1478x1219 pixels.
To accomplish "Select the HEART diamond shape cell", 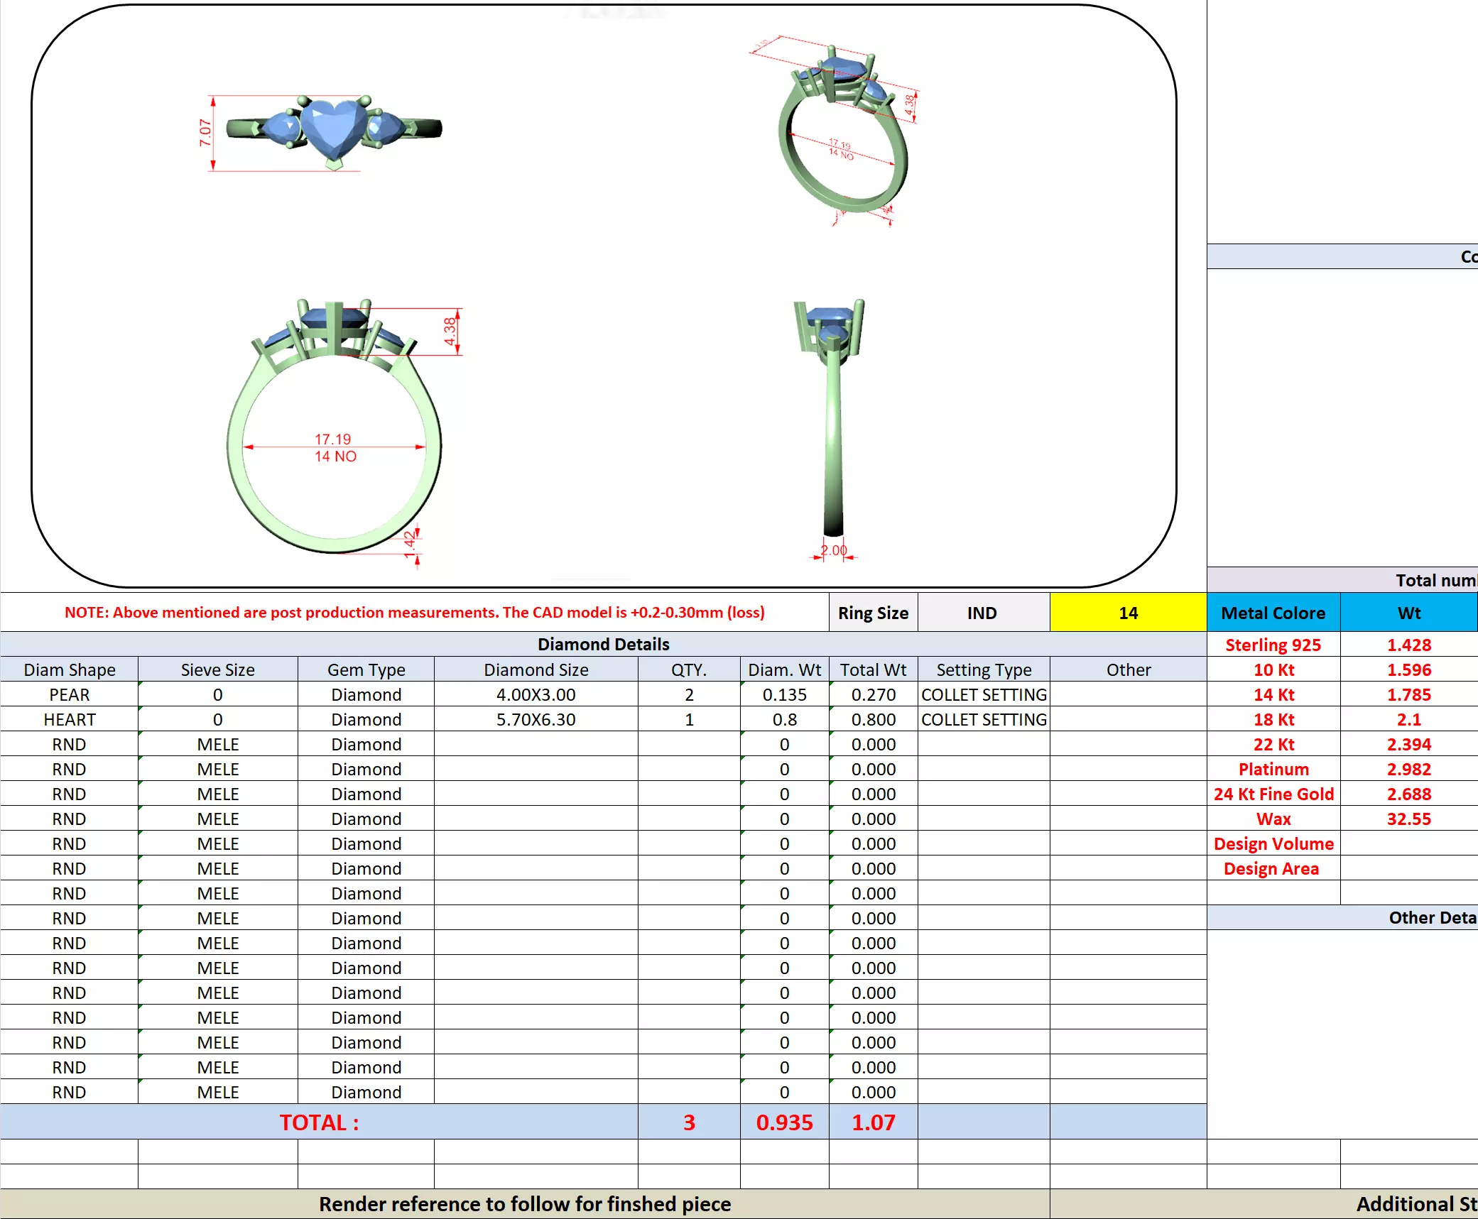I will [x=69, y=719].
